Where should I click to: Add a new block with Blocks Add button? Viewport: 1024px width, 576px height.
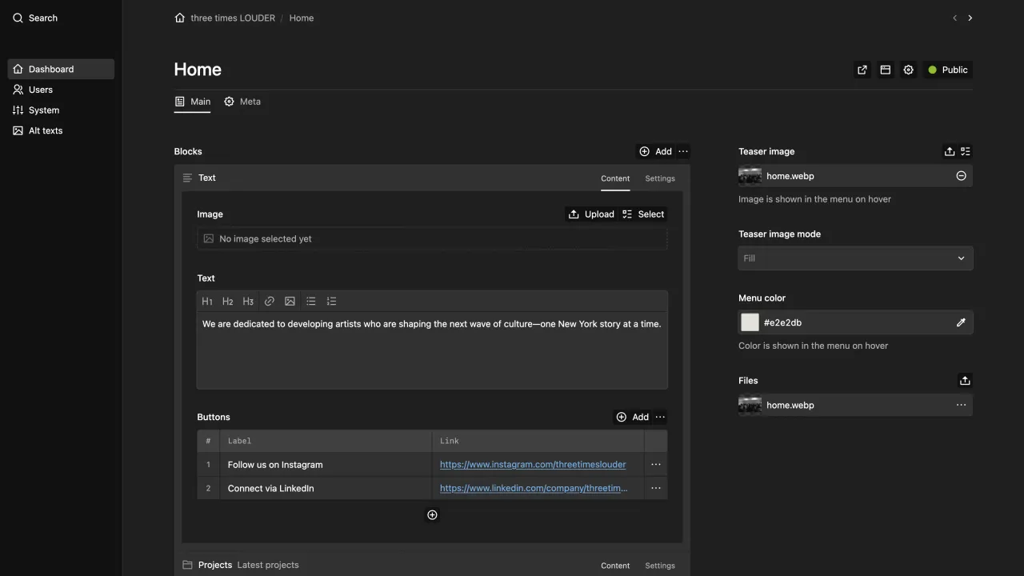click(655, 151)
